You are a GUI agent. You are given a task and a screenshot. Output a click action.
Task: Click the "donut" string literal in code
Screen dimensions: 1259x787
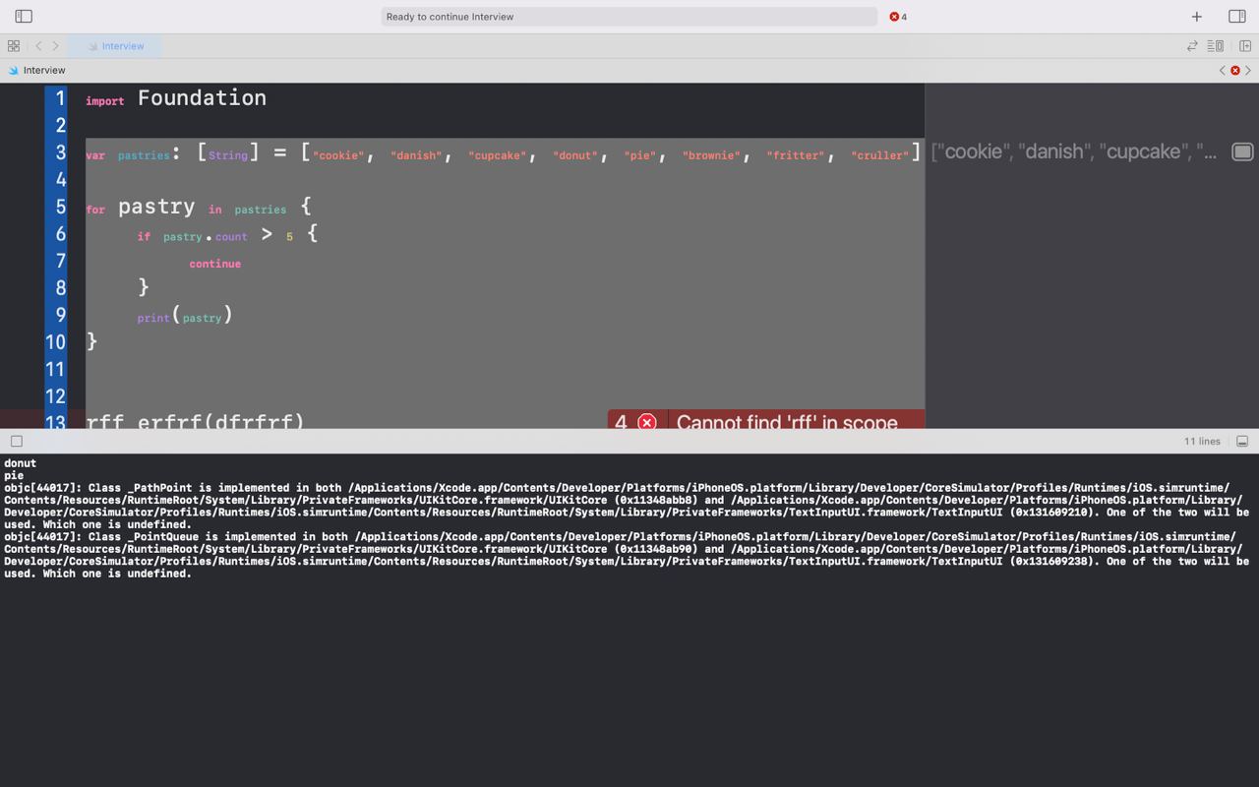click(574, 155)
